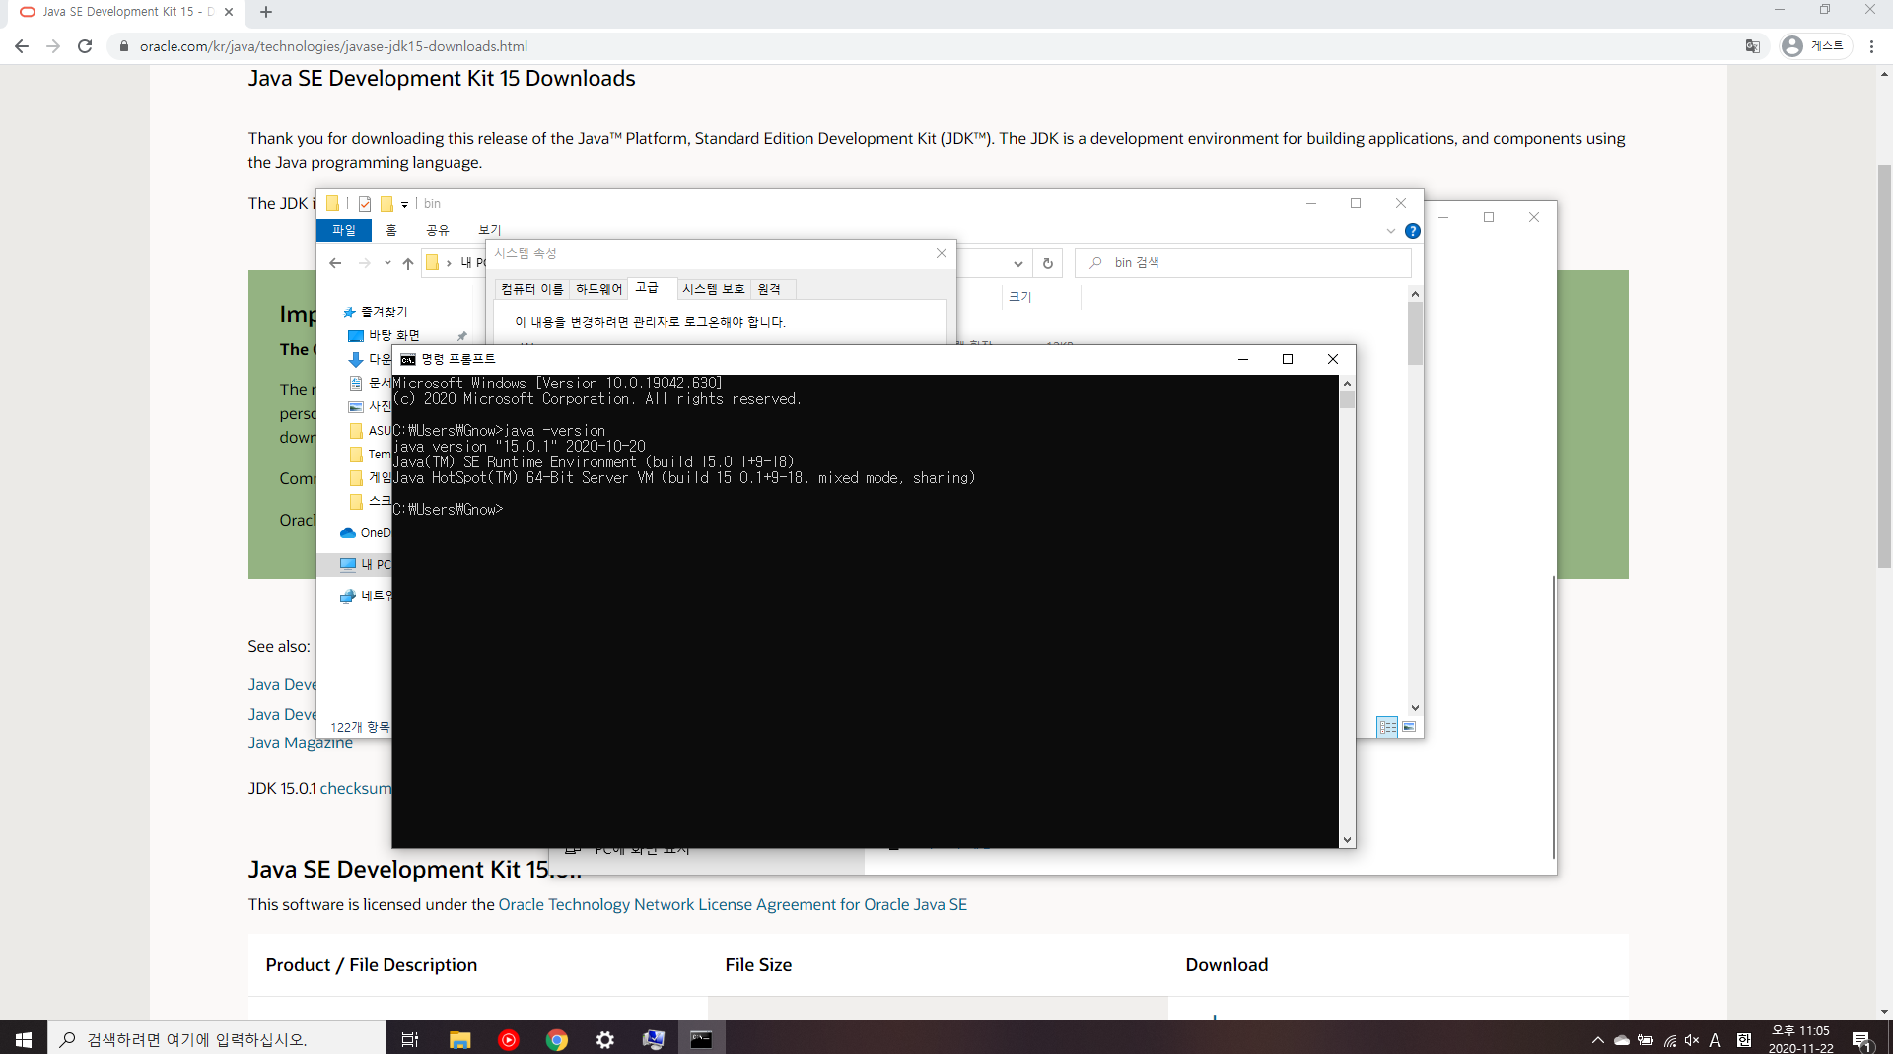Click the Command Prompt scrollbar thumb
Image resolution: width=1893 pixels, height=1054 pixels.
[x=1347, y=400]
